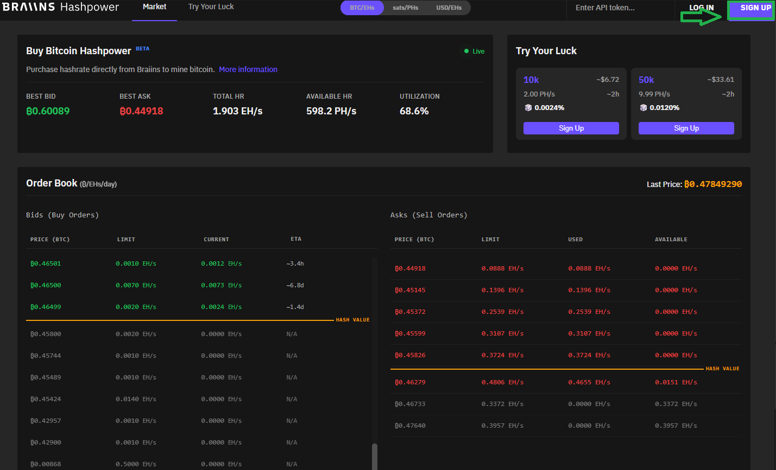Click last price ₿0.47849290
The height and width of the screenshot is (470, 776).
click(713, 184)
